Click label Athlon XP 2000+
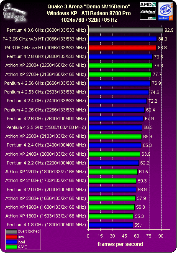Image resolution: width=177 pixels, height=253 pixels. (46, 198)
